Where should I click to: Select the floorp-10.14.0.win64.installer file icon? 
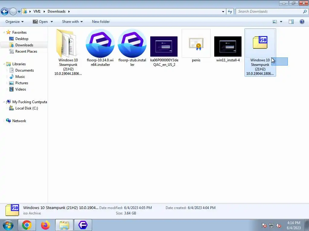[100, 43]
